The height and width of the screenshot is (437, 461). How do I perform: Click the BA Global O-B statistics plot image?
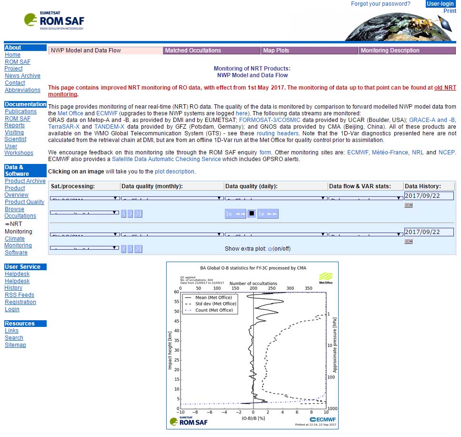[252, 346]
